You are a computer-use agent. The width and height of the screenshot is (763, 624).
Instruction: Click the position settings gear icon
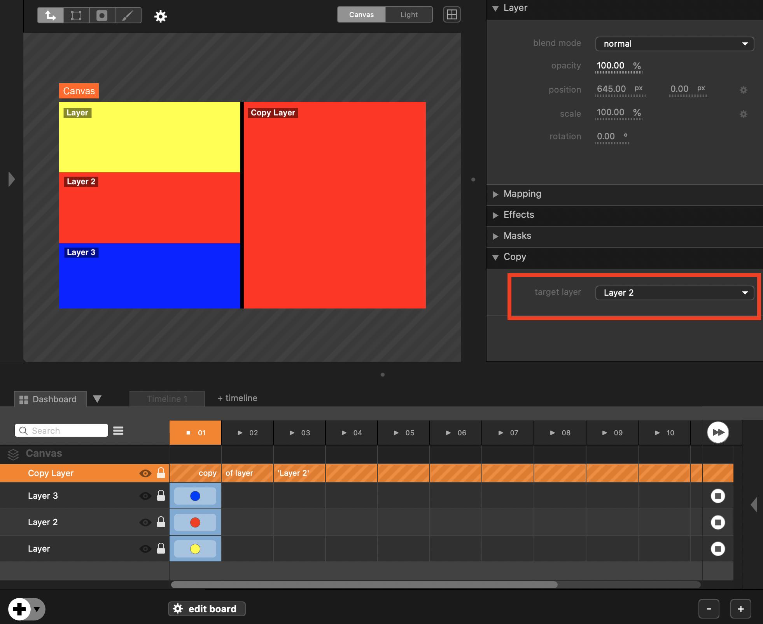pos(743,90)
